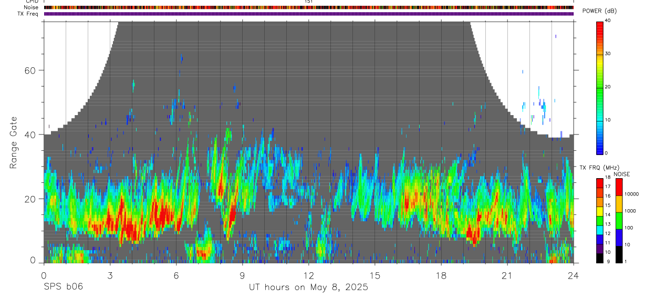Select the red 40 dB end of power colorbar
This screenshot has width=645, height=298.
point(600,24)
